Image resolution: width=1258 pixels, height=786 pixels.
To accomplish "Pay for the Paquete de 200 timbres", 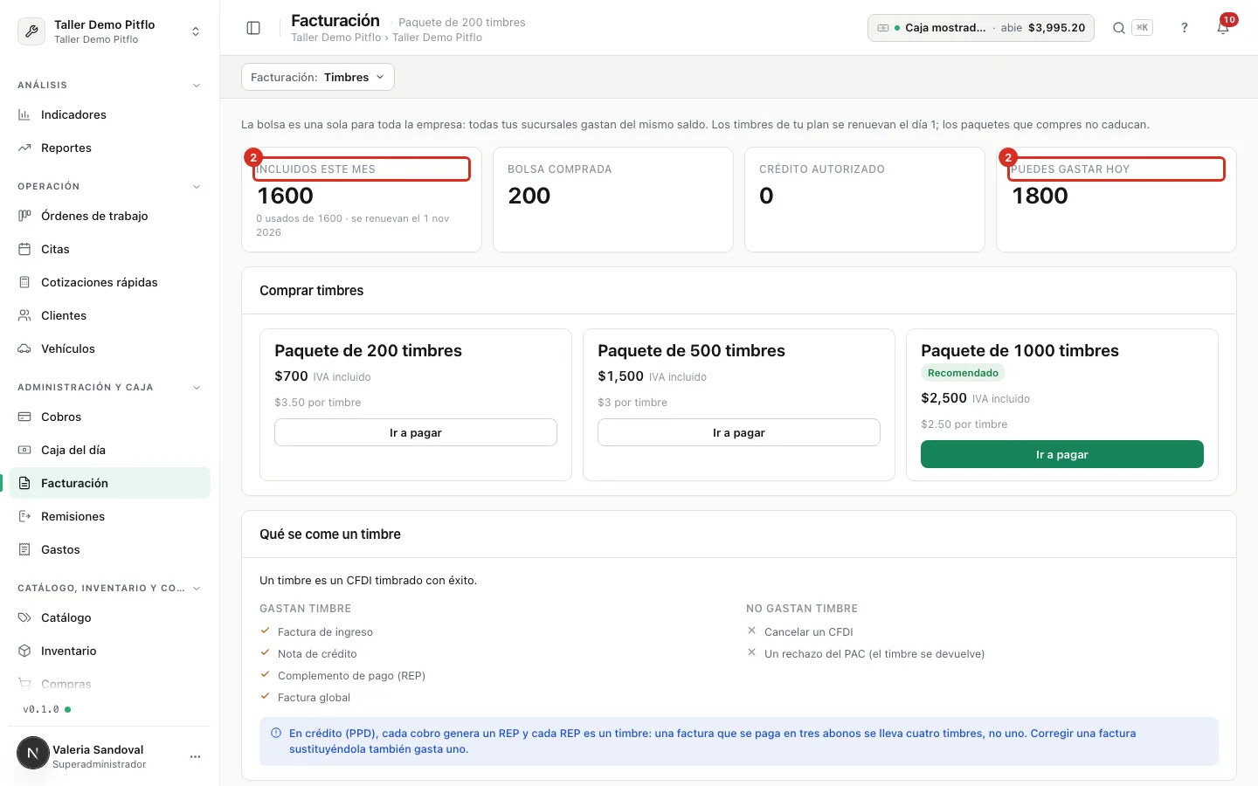I will [x=416, y=432].
